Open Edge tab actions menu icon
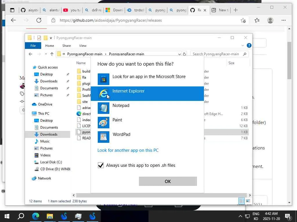The width and height of the screenshot is (297, 222). (12, 10)
